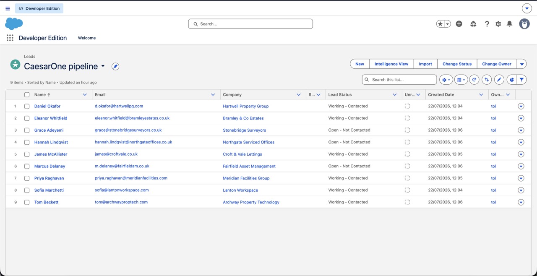Open the CaesarOne pipeline list view dropdown
This screenshot has height=276, width=537.
tap(103, 66)
